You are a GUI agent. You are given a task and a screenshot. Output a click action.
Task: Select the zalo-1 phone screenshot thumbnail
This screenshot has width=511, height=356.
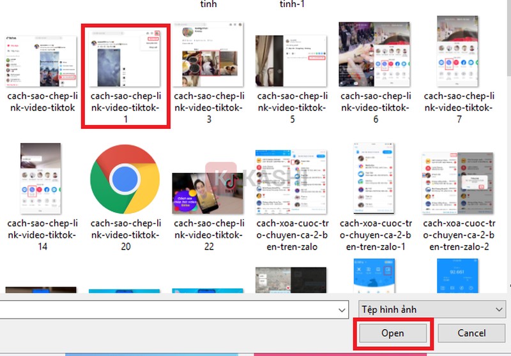click(x=374, y=179)
